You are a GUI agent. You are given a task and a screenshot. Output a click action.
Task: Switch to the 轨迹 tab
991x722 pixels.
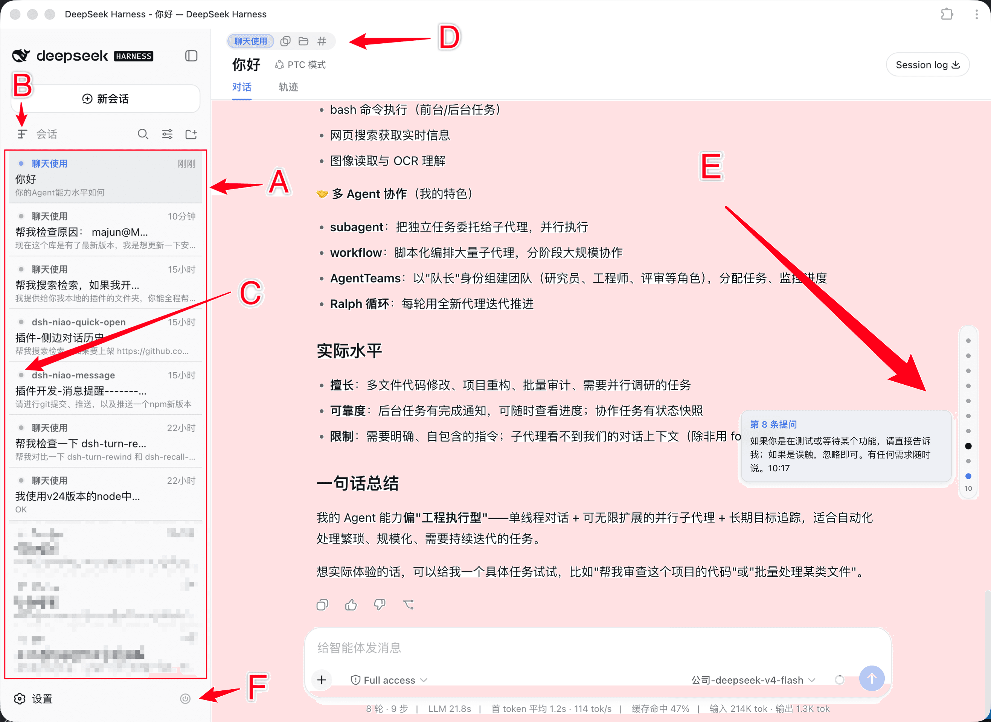tap(288, 87)
